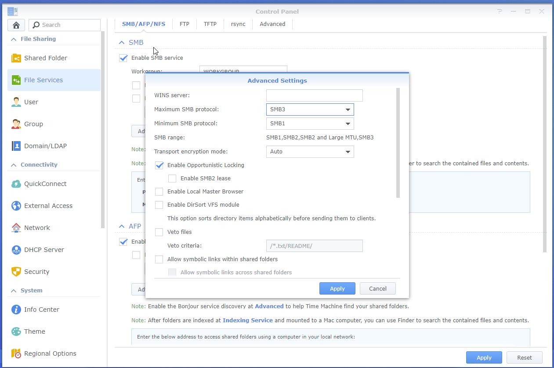Open the DHCP Server icon

pyautogui.click(x=16, y=250)
